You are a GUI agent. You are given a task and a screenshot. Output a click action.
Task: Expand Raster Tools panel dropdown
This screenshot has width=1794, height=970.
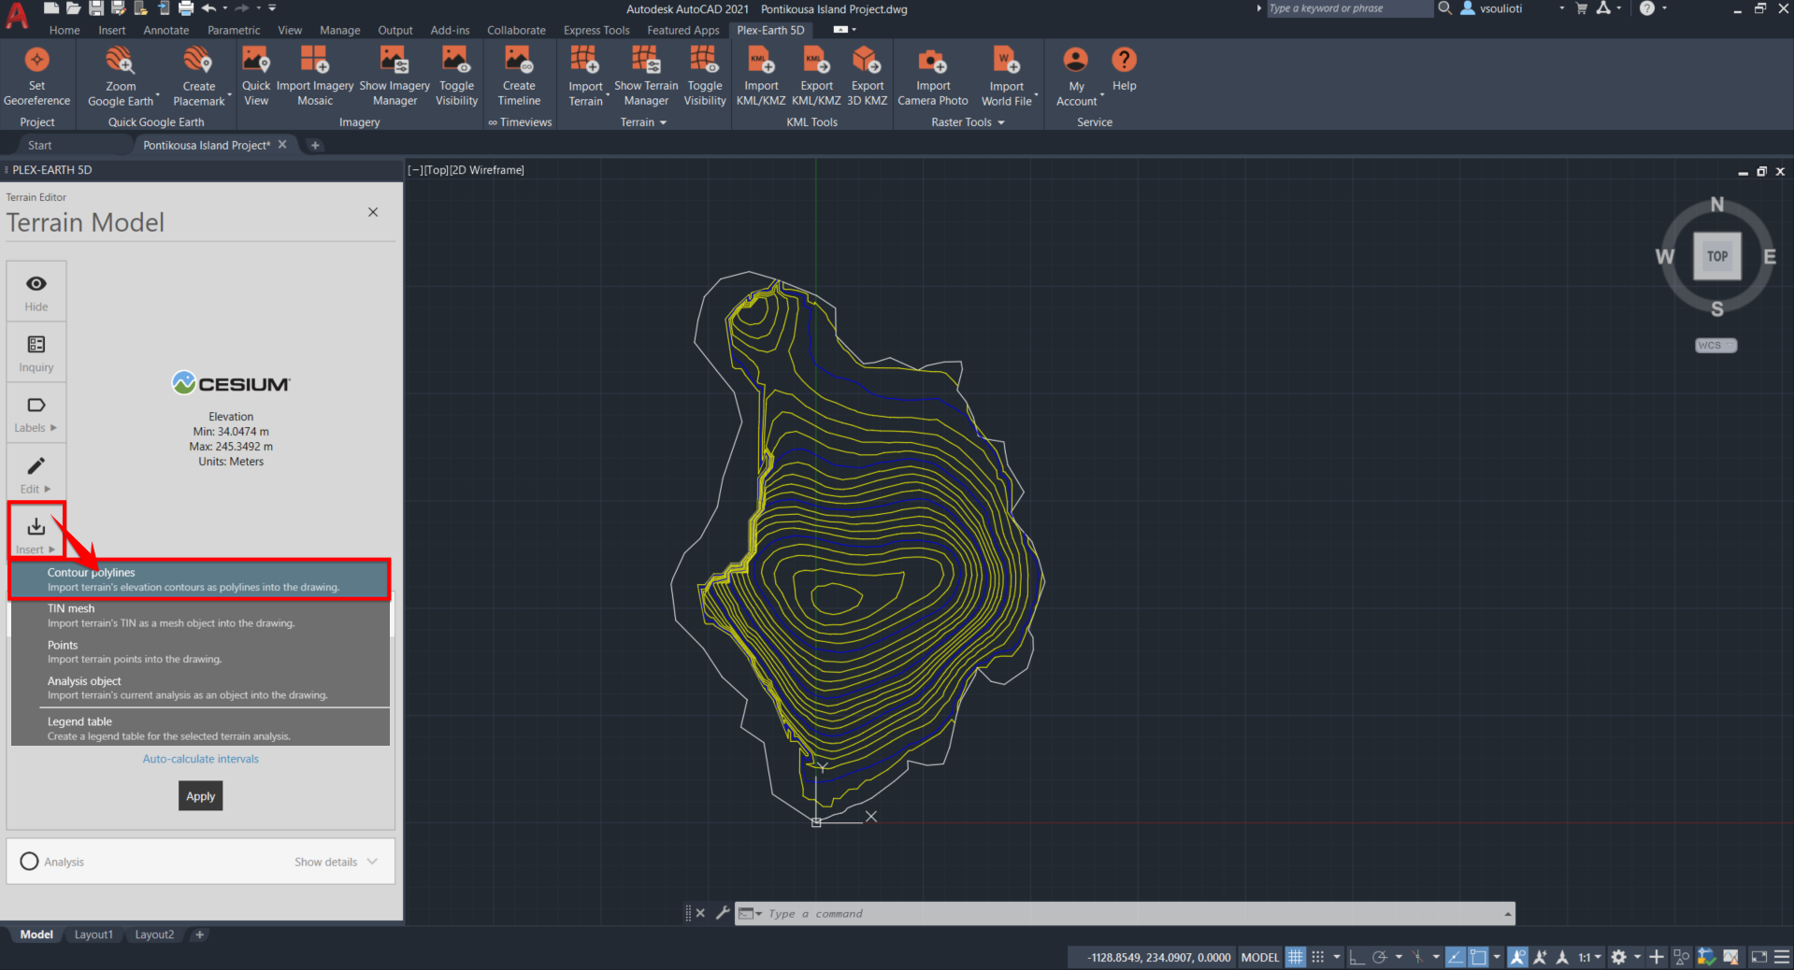(1001, 122)
